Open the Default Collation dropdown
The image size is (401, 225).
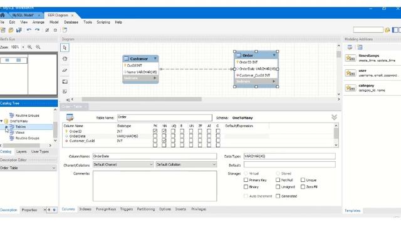[186, 164]
